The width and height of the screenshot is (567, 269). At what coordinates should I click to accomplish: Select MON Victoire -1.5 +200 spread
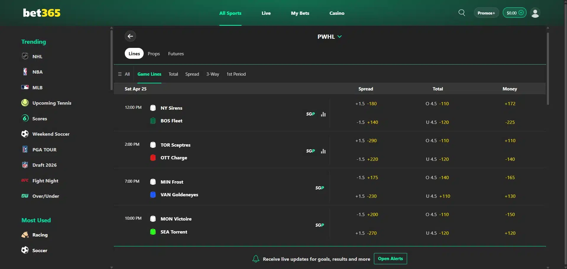[367, 214]
